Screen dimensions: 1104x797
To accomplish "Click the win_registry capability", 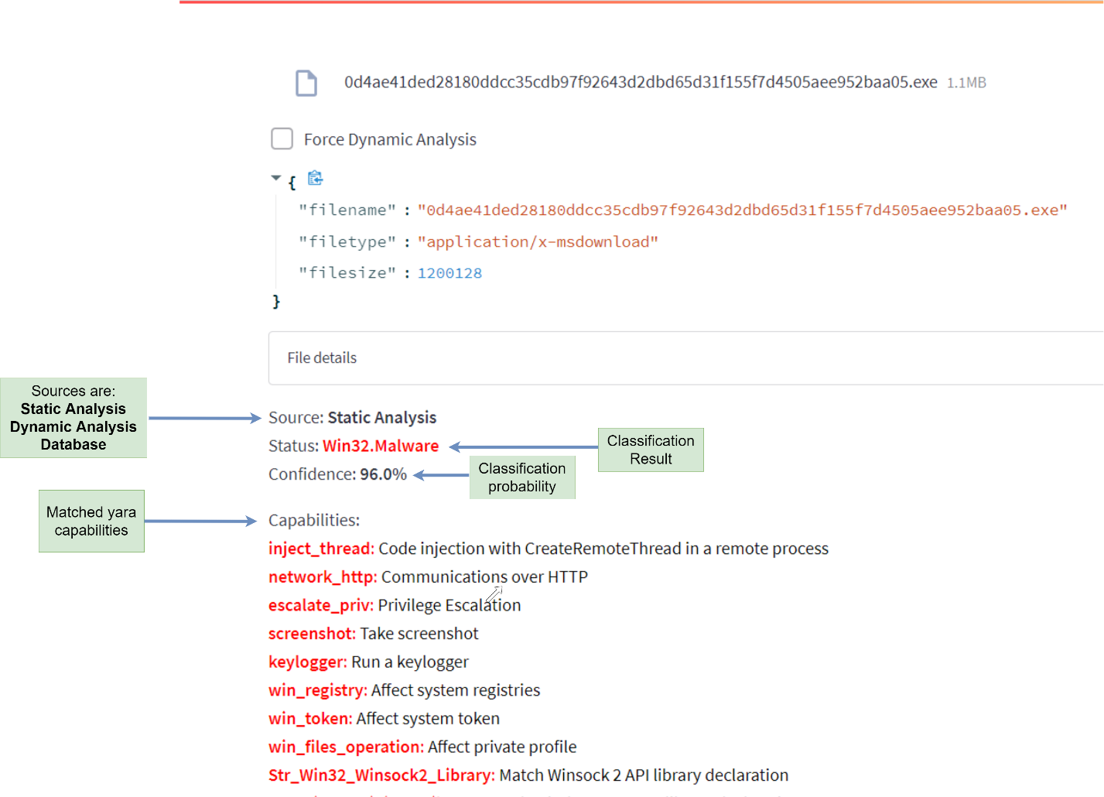I will pos(317,690).
